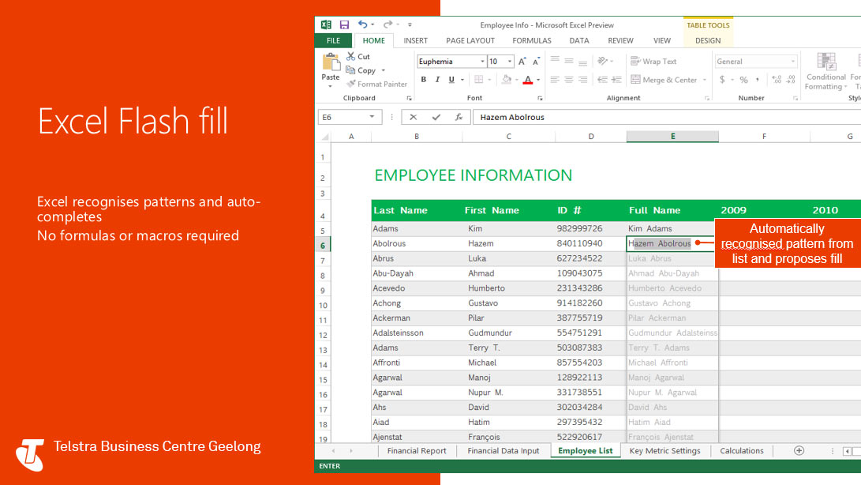Open the Euphemia font name dropdown

tap(483, 62)
